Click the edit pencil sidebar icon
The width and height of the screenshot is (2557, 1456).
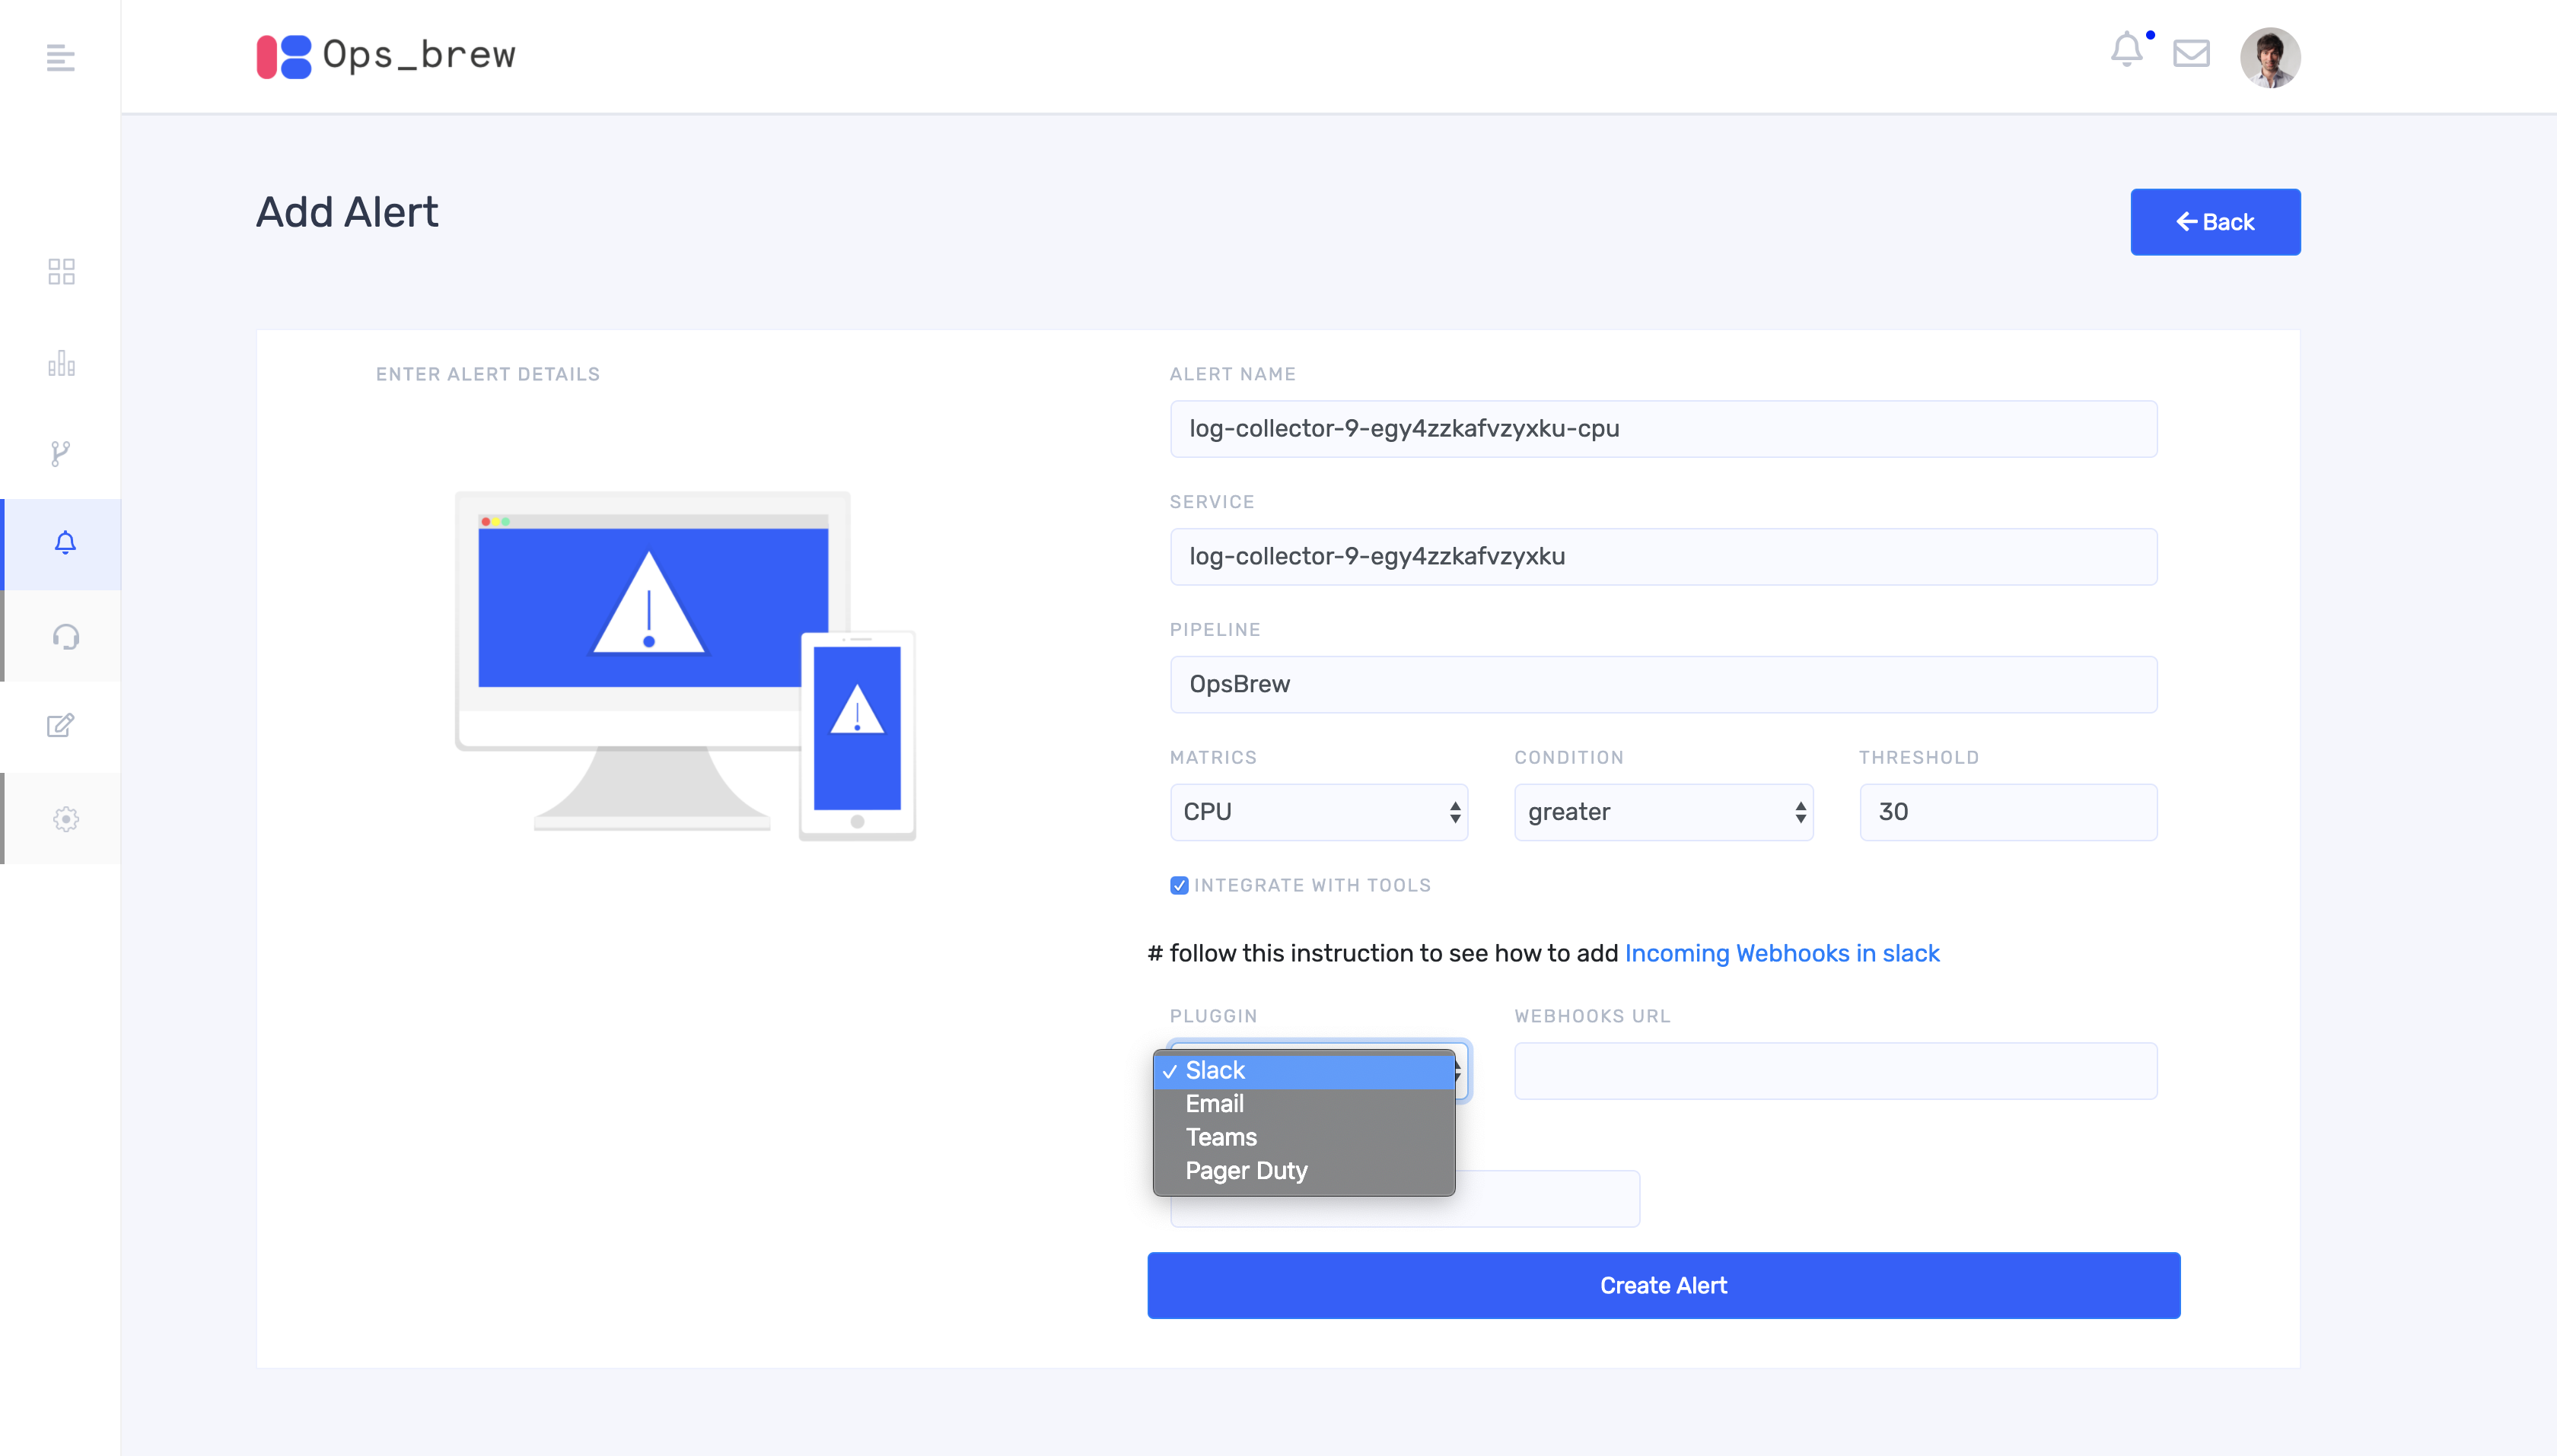pos(61,725)
